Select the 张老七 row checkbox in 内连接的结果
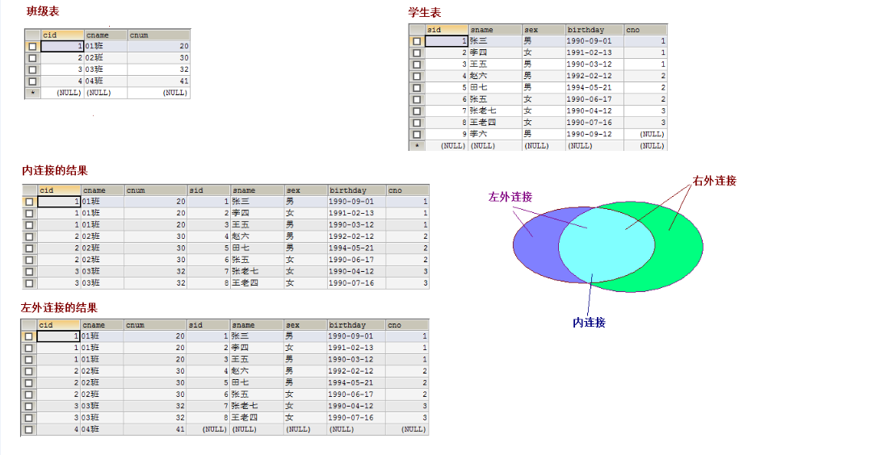 pyautogui.click(x=29, y=272)
